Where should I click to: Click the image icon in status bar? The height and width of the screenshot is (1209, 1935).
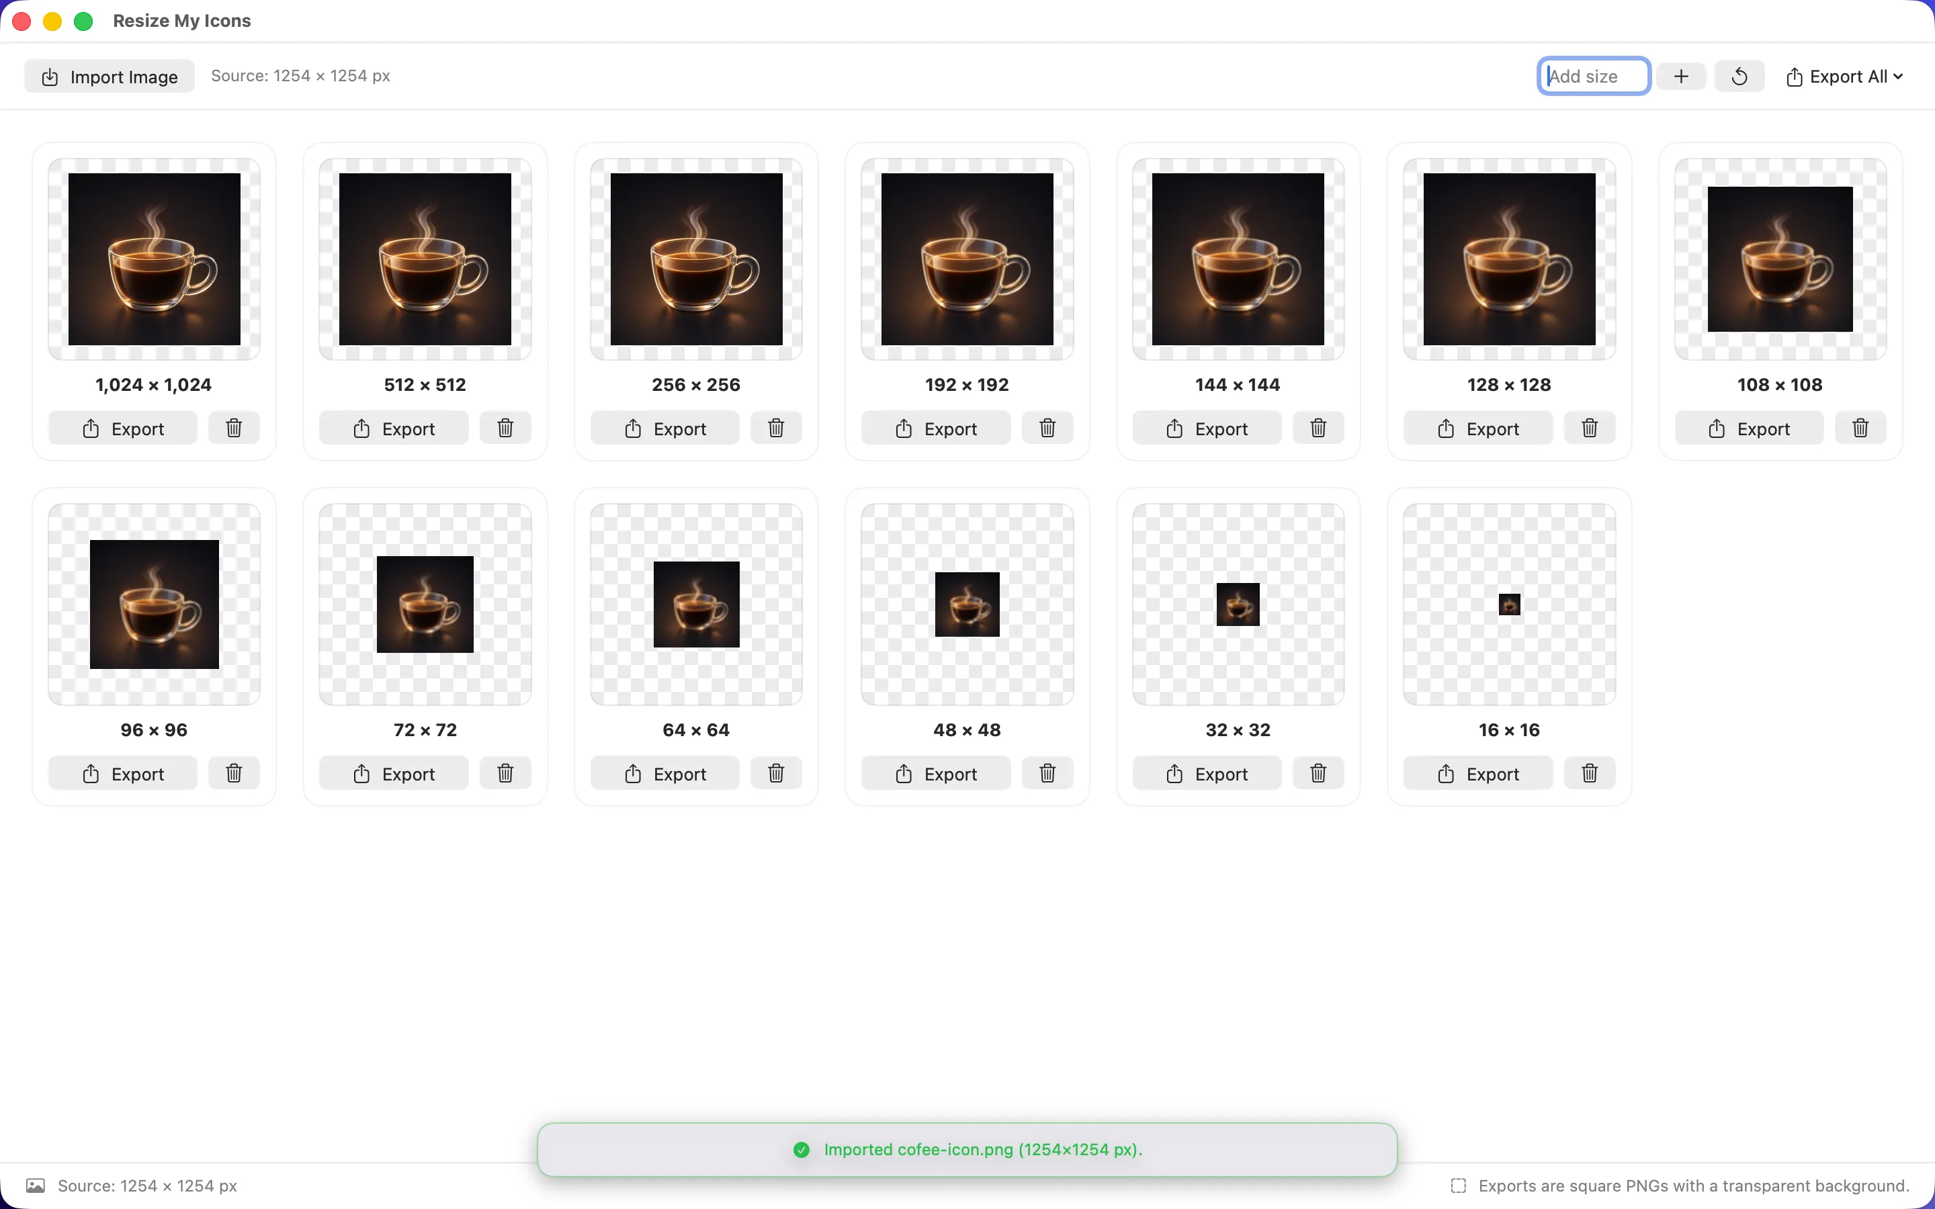(35, 1185)
